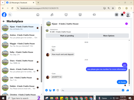
Task: Choose a sticker icon
Action: click(x=54, y=90)
